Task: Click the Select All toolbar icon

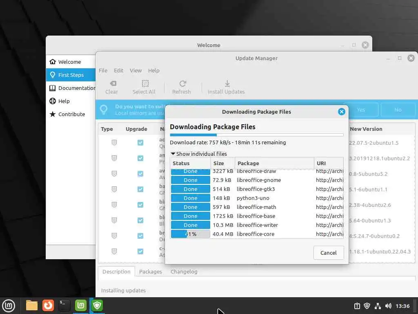Action: point(145,83)
